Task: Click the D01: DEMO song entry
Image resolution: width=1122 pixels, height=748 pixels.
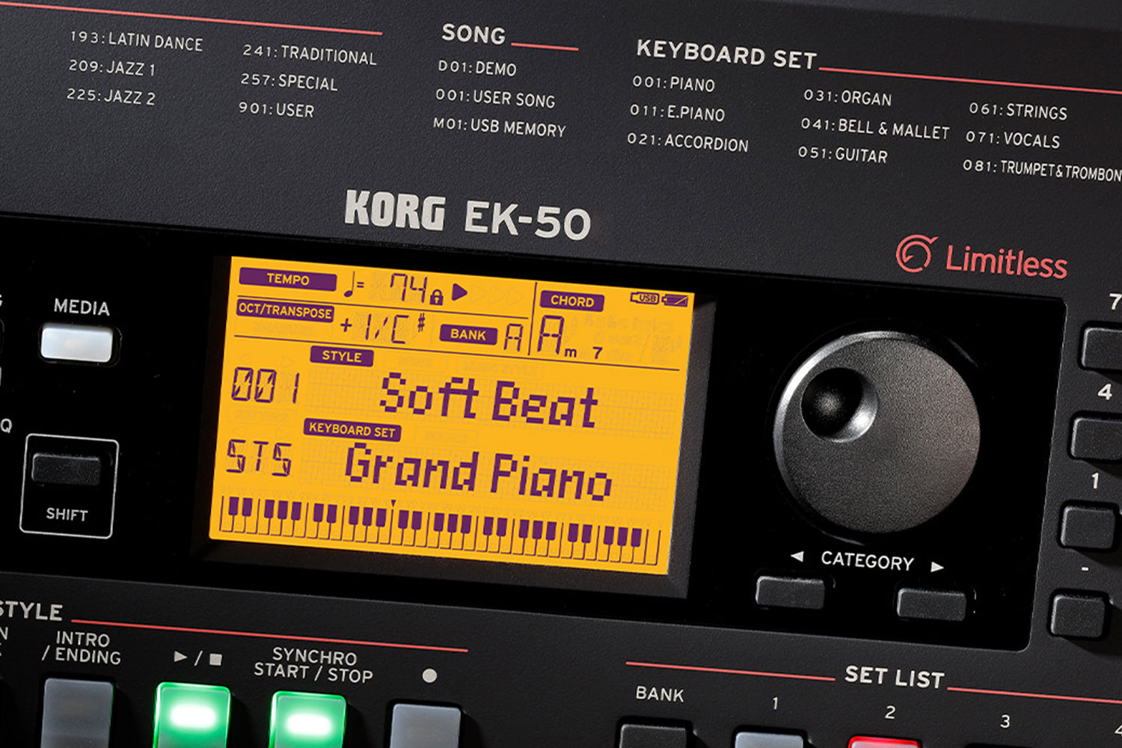Action: (477, 67)
